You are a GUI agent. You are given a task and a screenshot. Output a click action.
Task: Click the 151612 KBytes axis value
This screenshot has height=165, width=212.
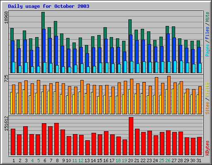(6, 123)
